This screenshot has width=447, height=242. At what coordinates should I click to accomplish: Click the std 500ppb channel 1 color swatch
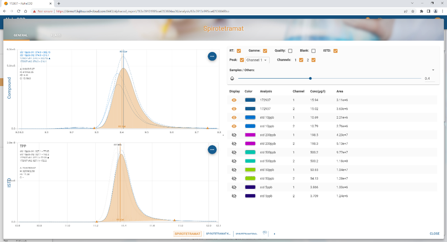(250, 152)
